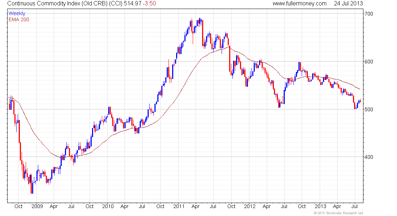The width and height of the screenshot is (397, 216).
Task: Click the 400 price axis label
Action: pyautogui.click(x=368, y=157)
